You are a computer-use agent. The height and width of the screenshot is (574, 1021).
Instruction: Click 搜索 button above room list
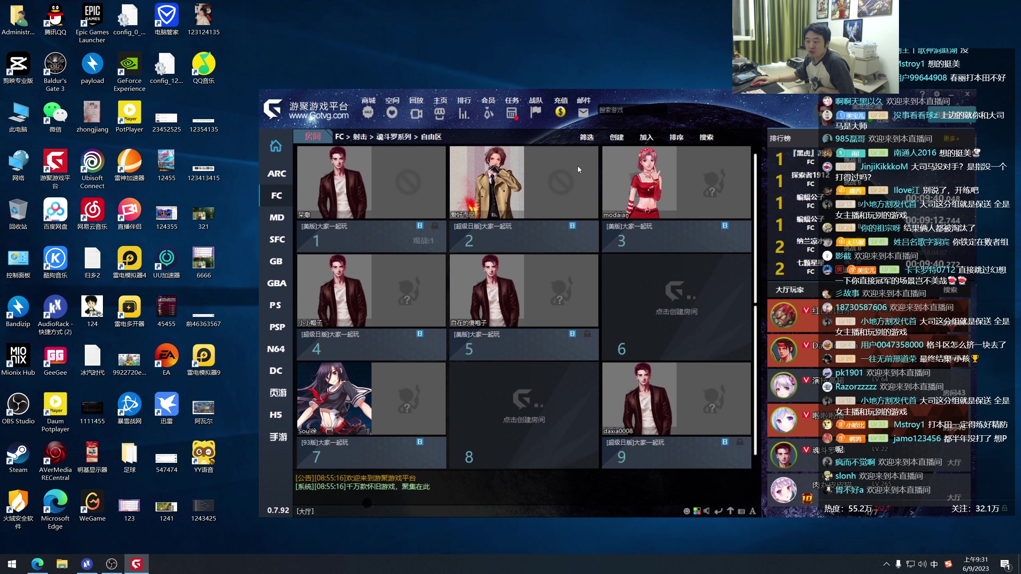tap(706, 137)
